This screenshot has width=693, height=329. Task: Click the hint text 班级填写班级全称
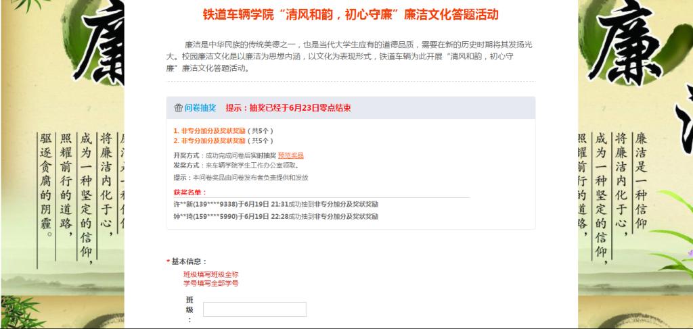[210, 274]
